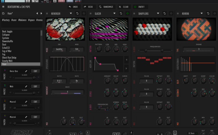Viewport: 218px width, 135px height.
Task: Click the Randomize button
Action: coord(106,7)
